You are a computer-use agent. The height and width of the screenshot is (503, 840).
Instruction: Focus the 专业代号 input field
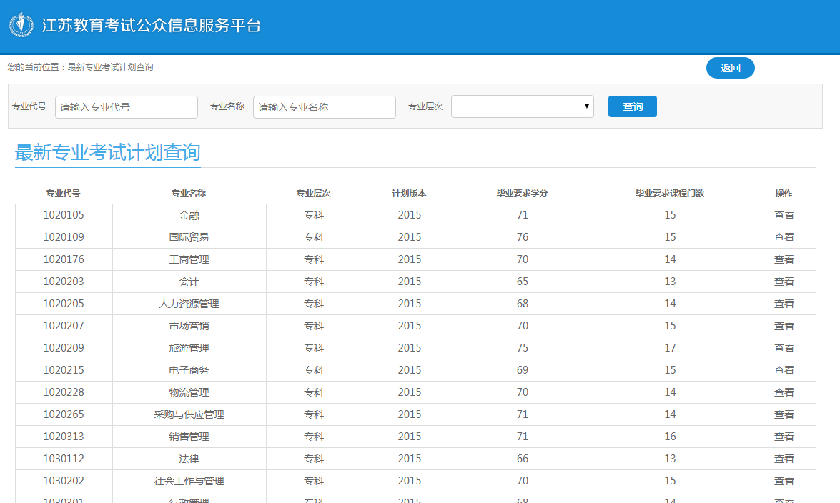127,107
